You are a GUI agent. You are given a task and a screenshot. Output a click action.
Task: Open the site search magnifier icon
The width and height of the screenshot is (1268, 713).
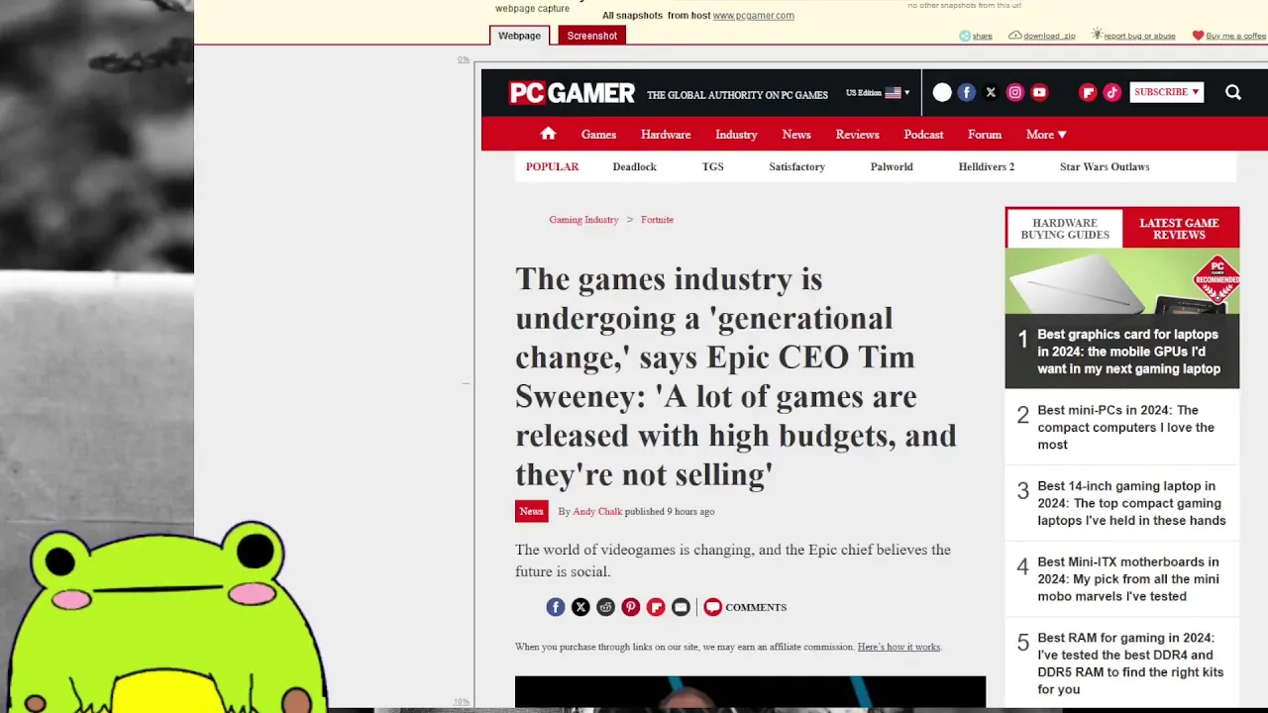pyautogui.click(x=1233, y=92)
